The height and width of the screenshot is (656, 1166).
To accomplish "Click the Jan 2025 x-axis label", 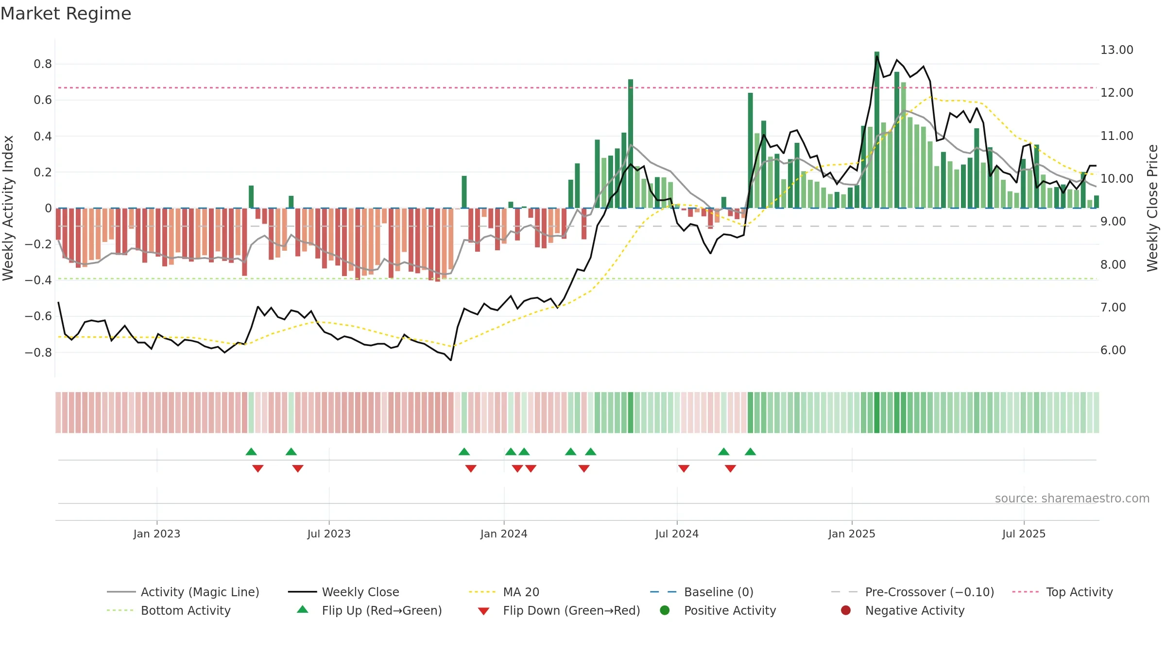I will pyautogui.click(x=852, y=534).
